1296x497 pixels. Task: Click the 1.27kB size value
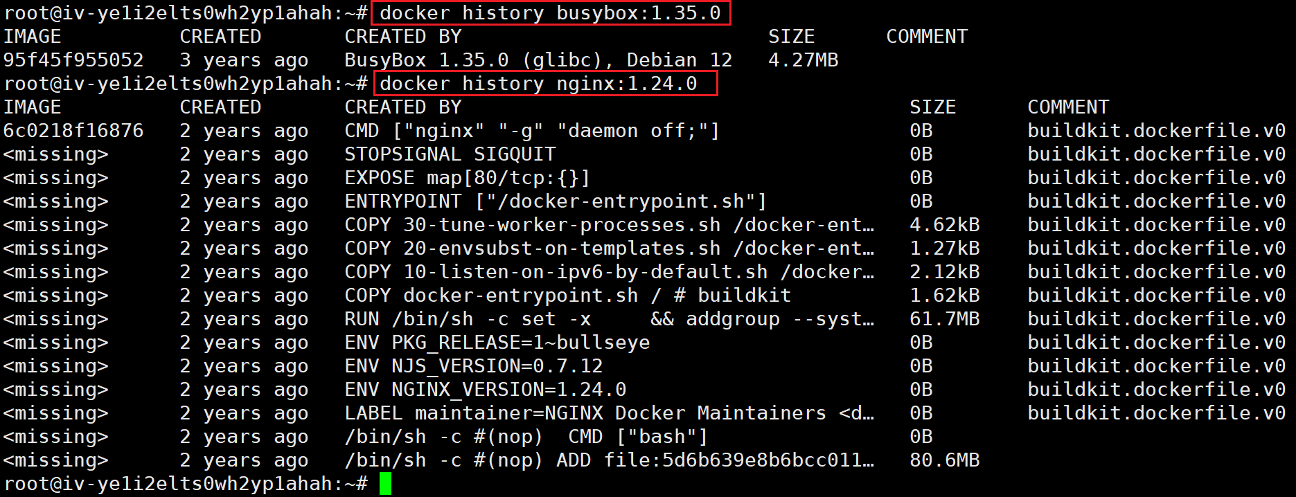[x=945, y=248]
